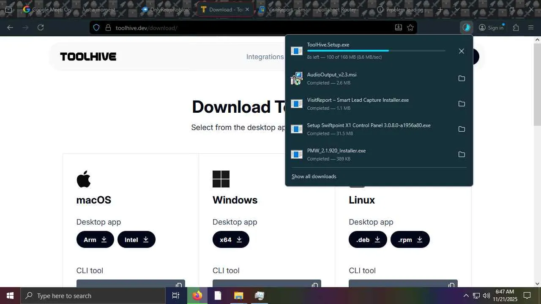The width and height of the screenshot is (541, 304).
Task: Click the AudioOutput_v2.3.msi file icon
Action: coord(297,79)
